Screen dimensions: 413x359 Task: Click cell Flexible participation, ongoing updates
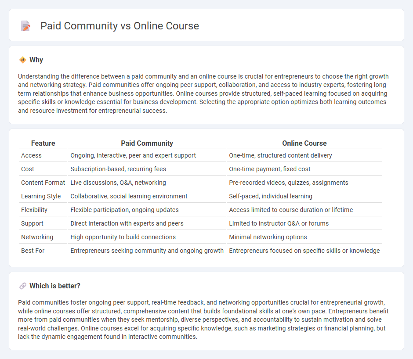[x=147, y=210]
